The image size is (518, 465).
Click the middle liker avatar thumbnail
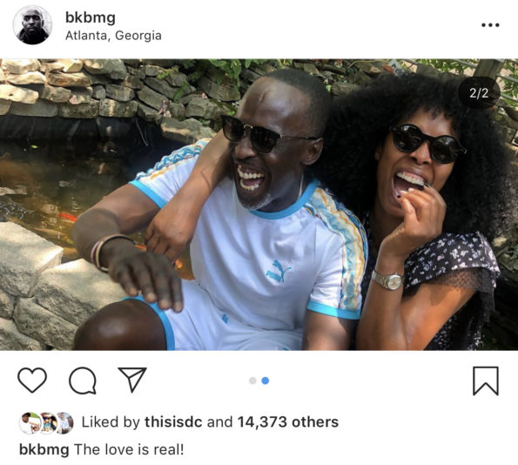pos(49,422)
